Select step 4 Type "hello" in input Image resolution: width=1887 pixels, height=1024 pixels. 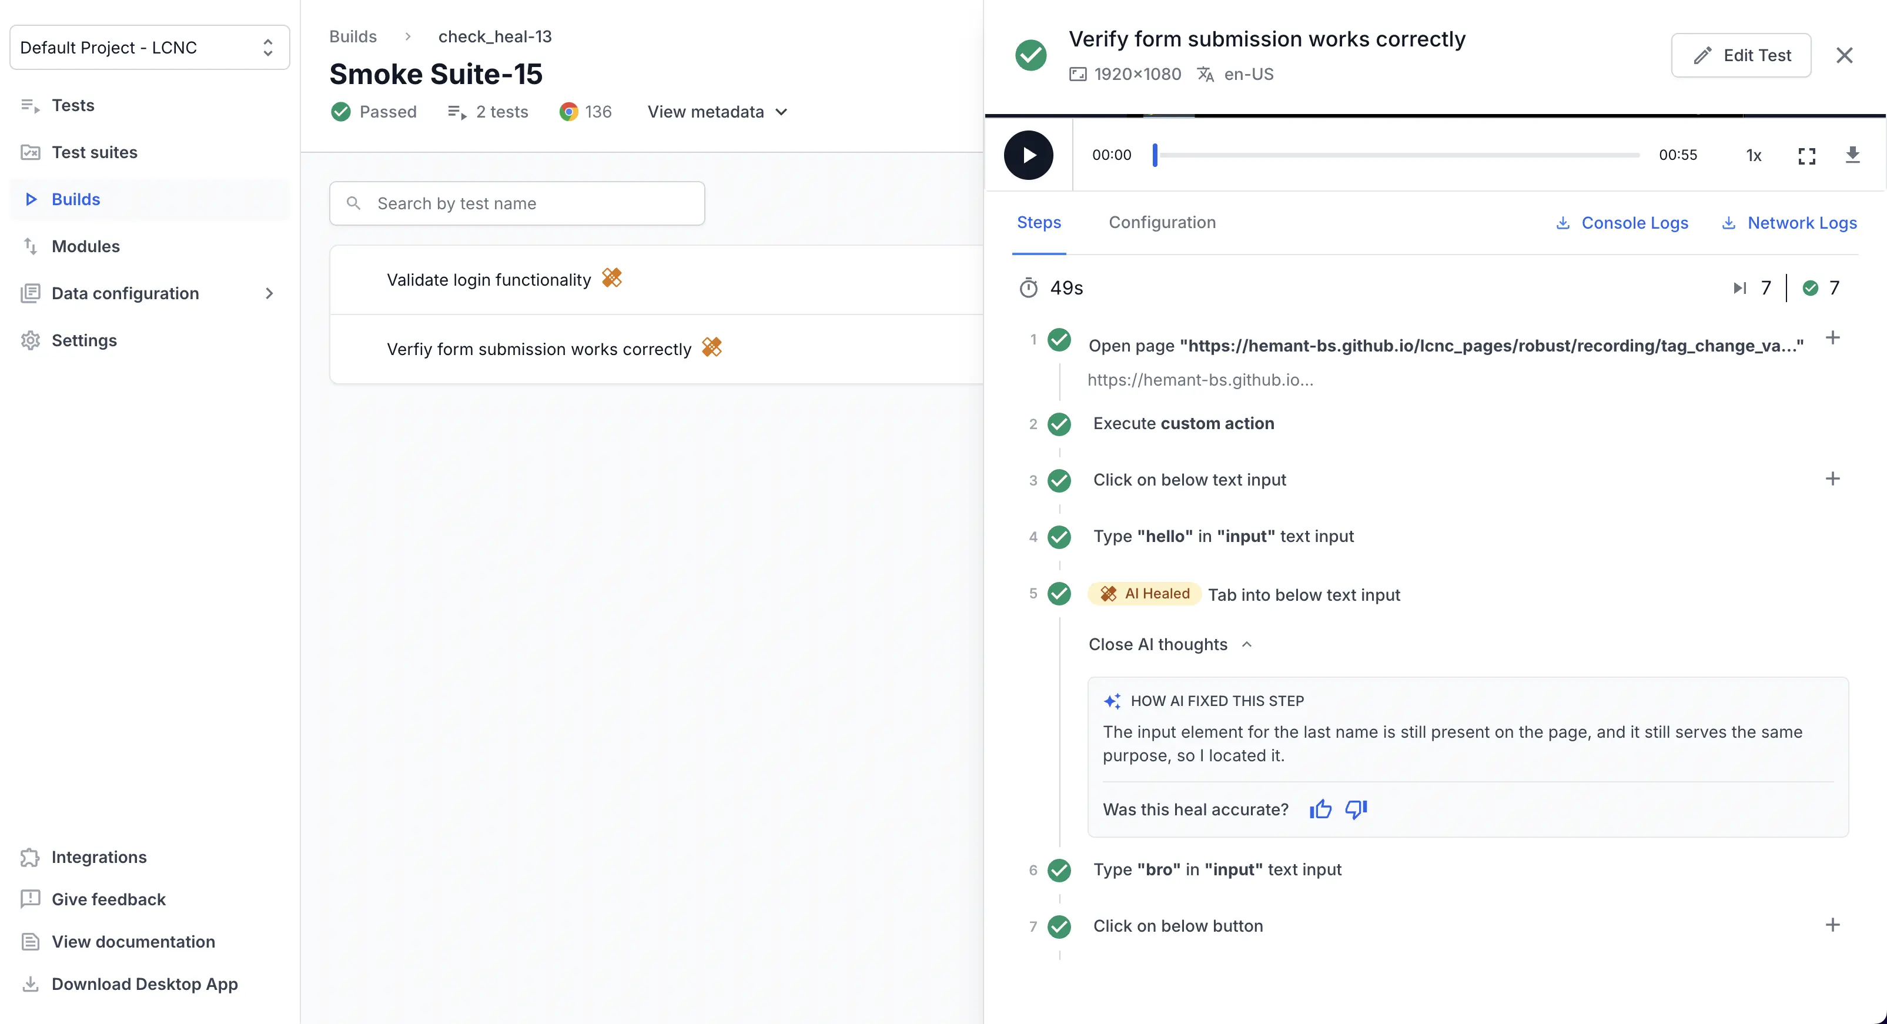coord(1223,537)
